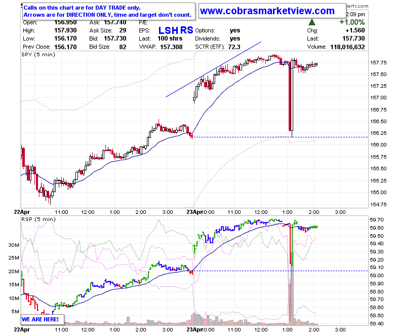Click the Bid Size value 82
395x334 pixels.
(x=123, y=47)
